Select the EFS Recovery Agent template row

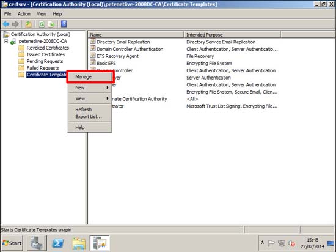(x=118, y=56)
